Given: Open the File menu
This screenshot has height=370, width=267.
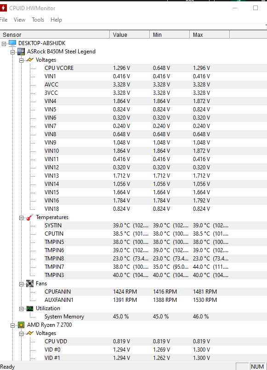Looking at the screenshot, I should point(4,20).
